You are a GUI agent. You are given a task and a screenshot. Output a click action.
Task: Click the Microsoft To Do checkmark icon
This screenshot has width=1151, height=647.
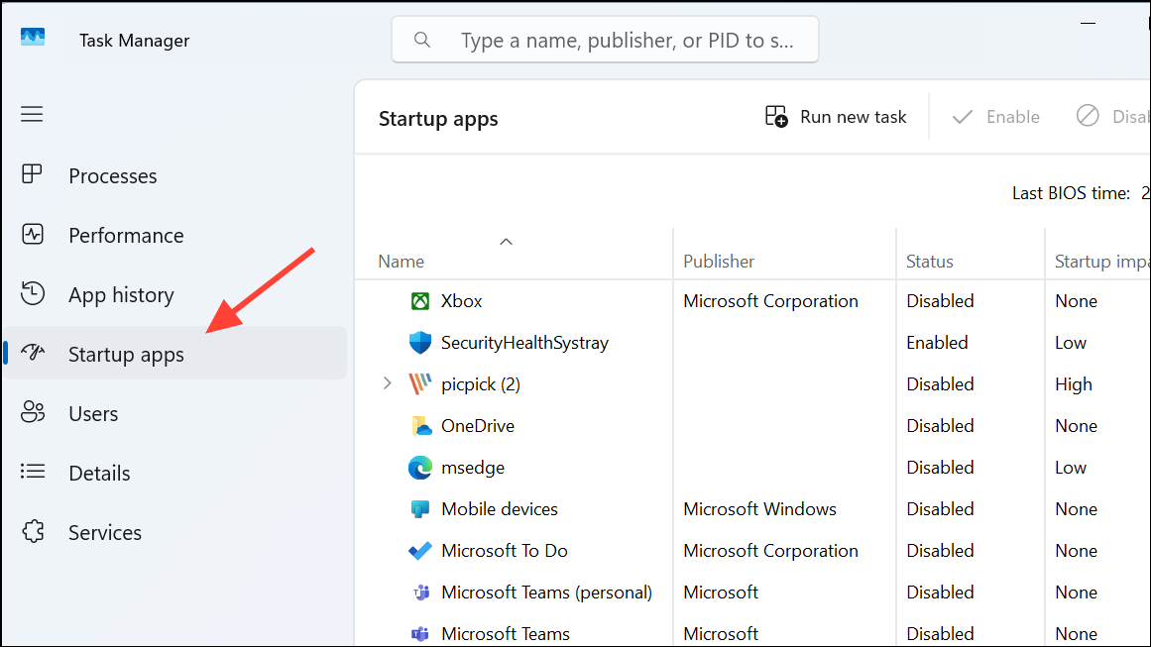pos(420,551)
